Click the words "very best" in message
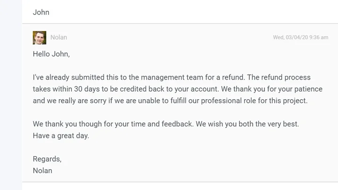 point(283,125)
